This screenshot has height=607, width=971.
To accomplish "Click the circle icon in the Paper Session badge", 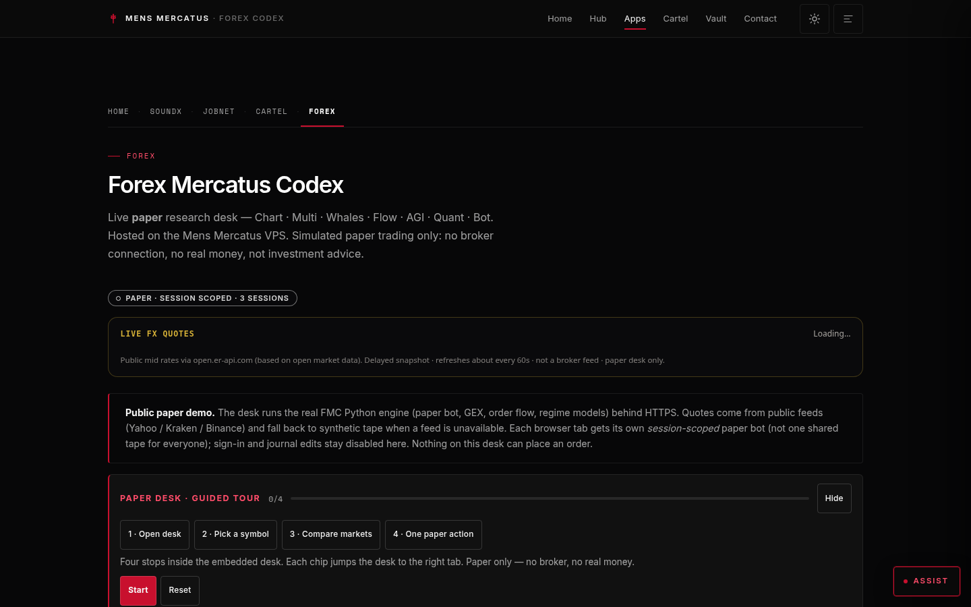I will 118,298.
